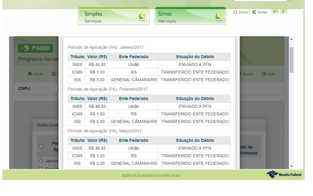Open the Simei Serviços tab

pyautogui.click(x=190, y=17)
